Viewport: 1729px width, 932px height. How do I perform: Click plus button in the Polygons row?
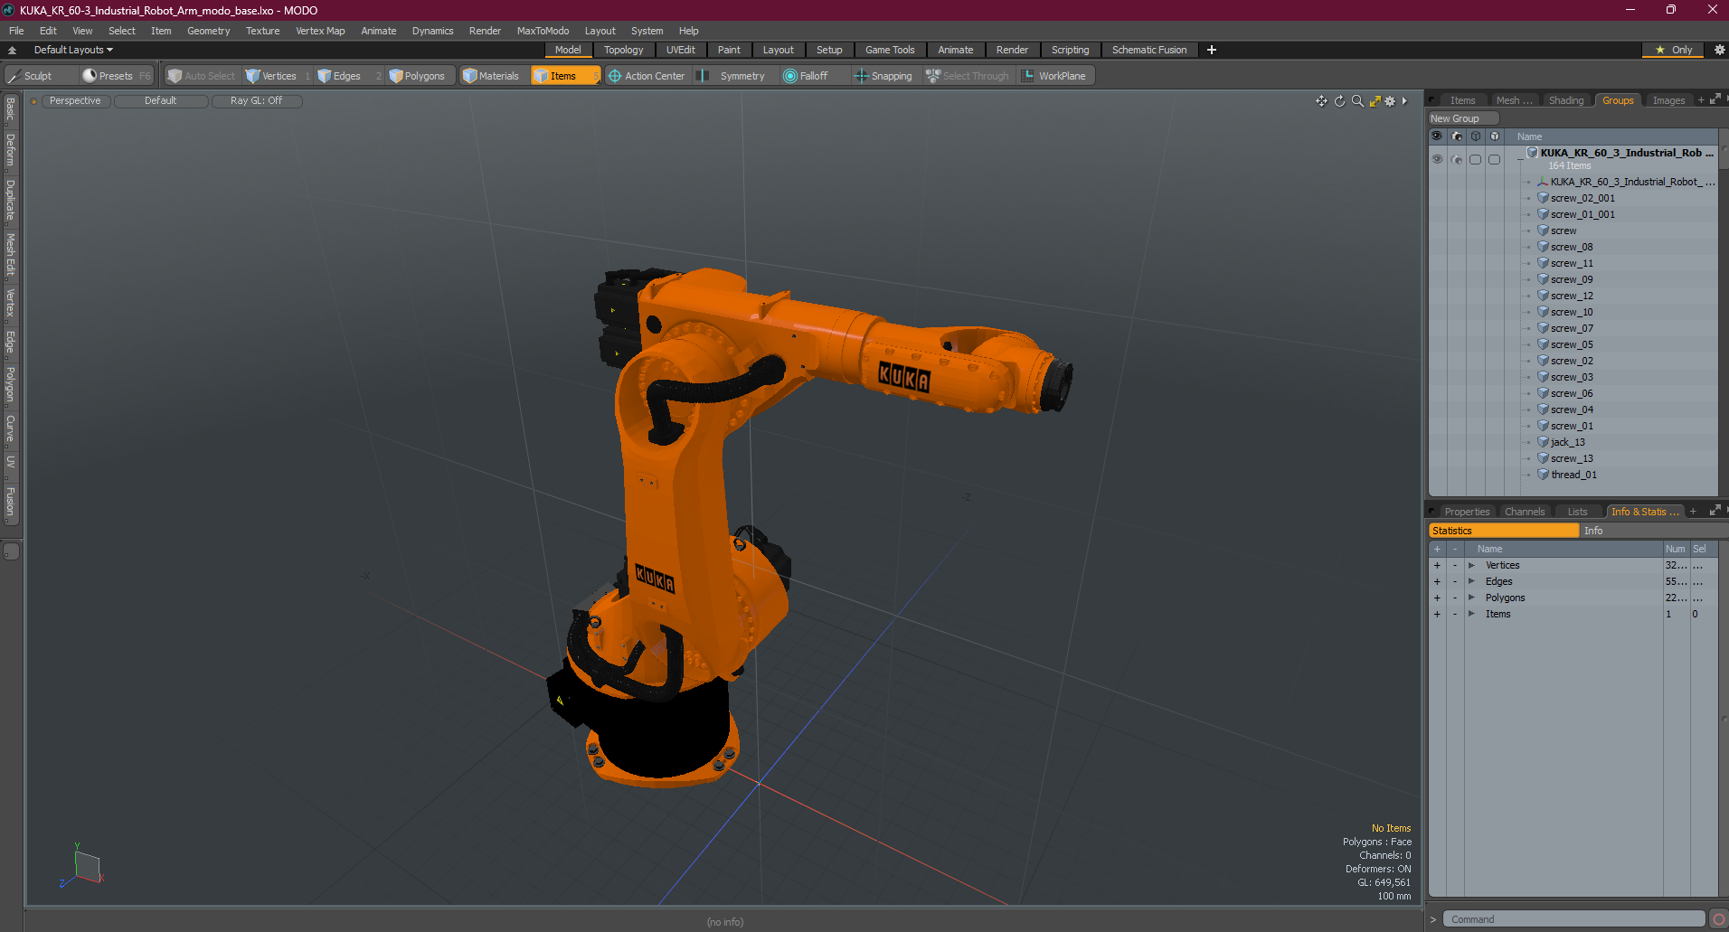click(1437, 598)
